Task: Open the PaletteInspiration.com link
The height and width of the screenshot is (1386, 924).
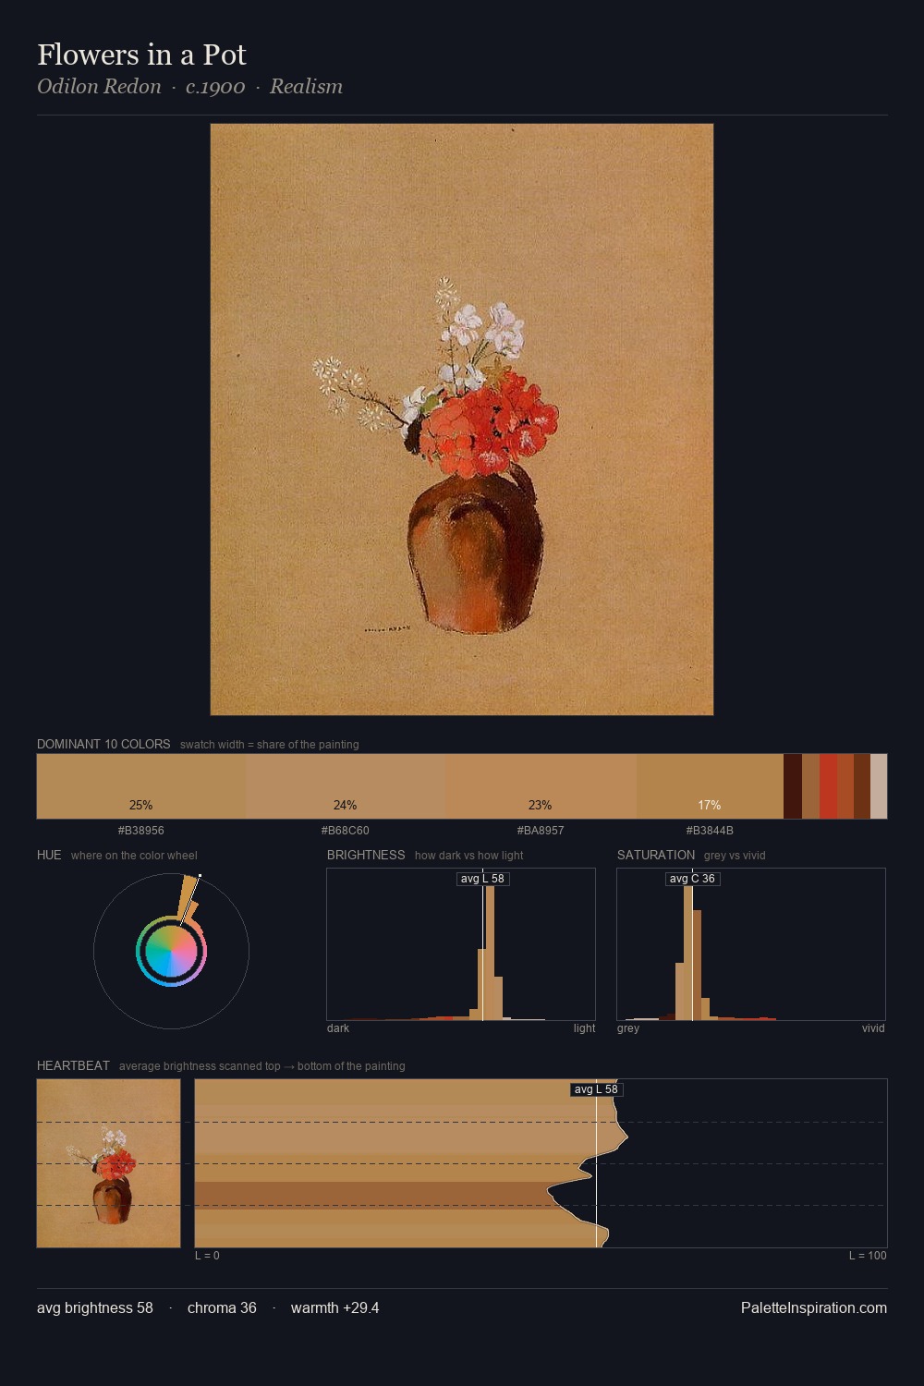Action: (814, 1307)
